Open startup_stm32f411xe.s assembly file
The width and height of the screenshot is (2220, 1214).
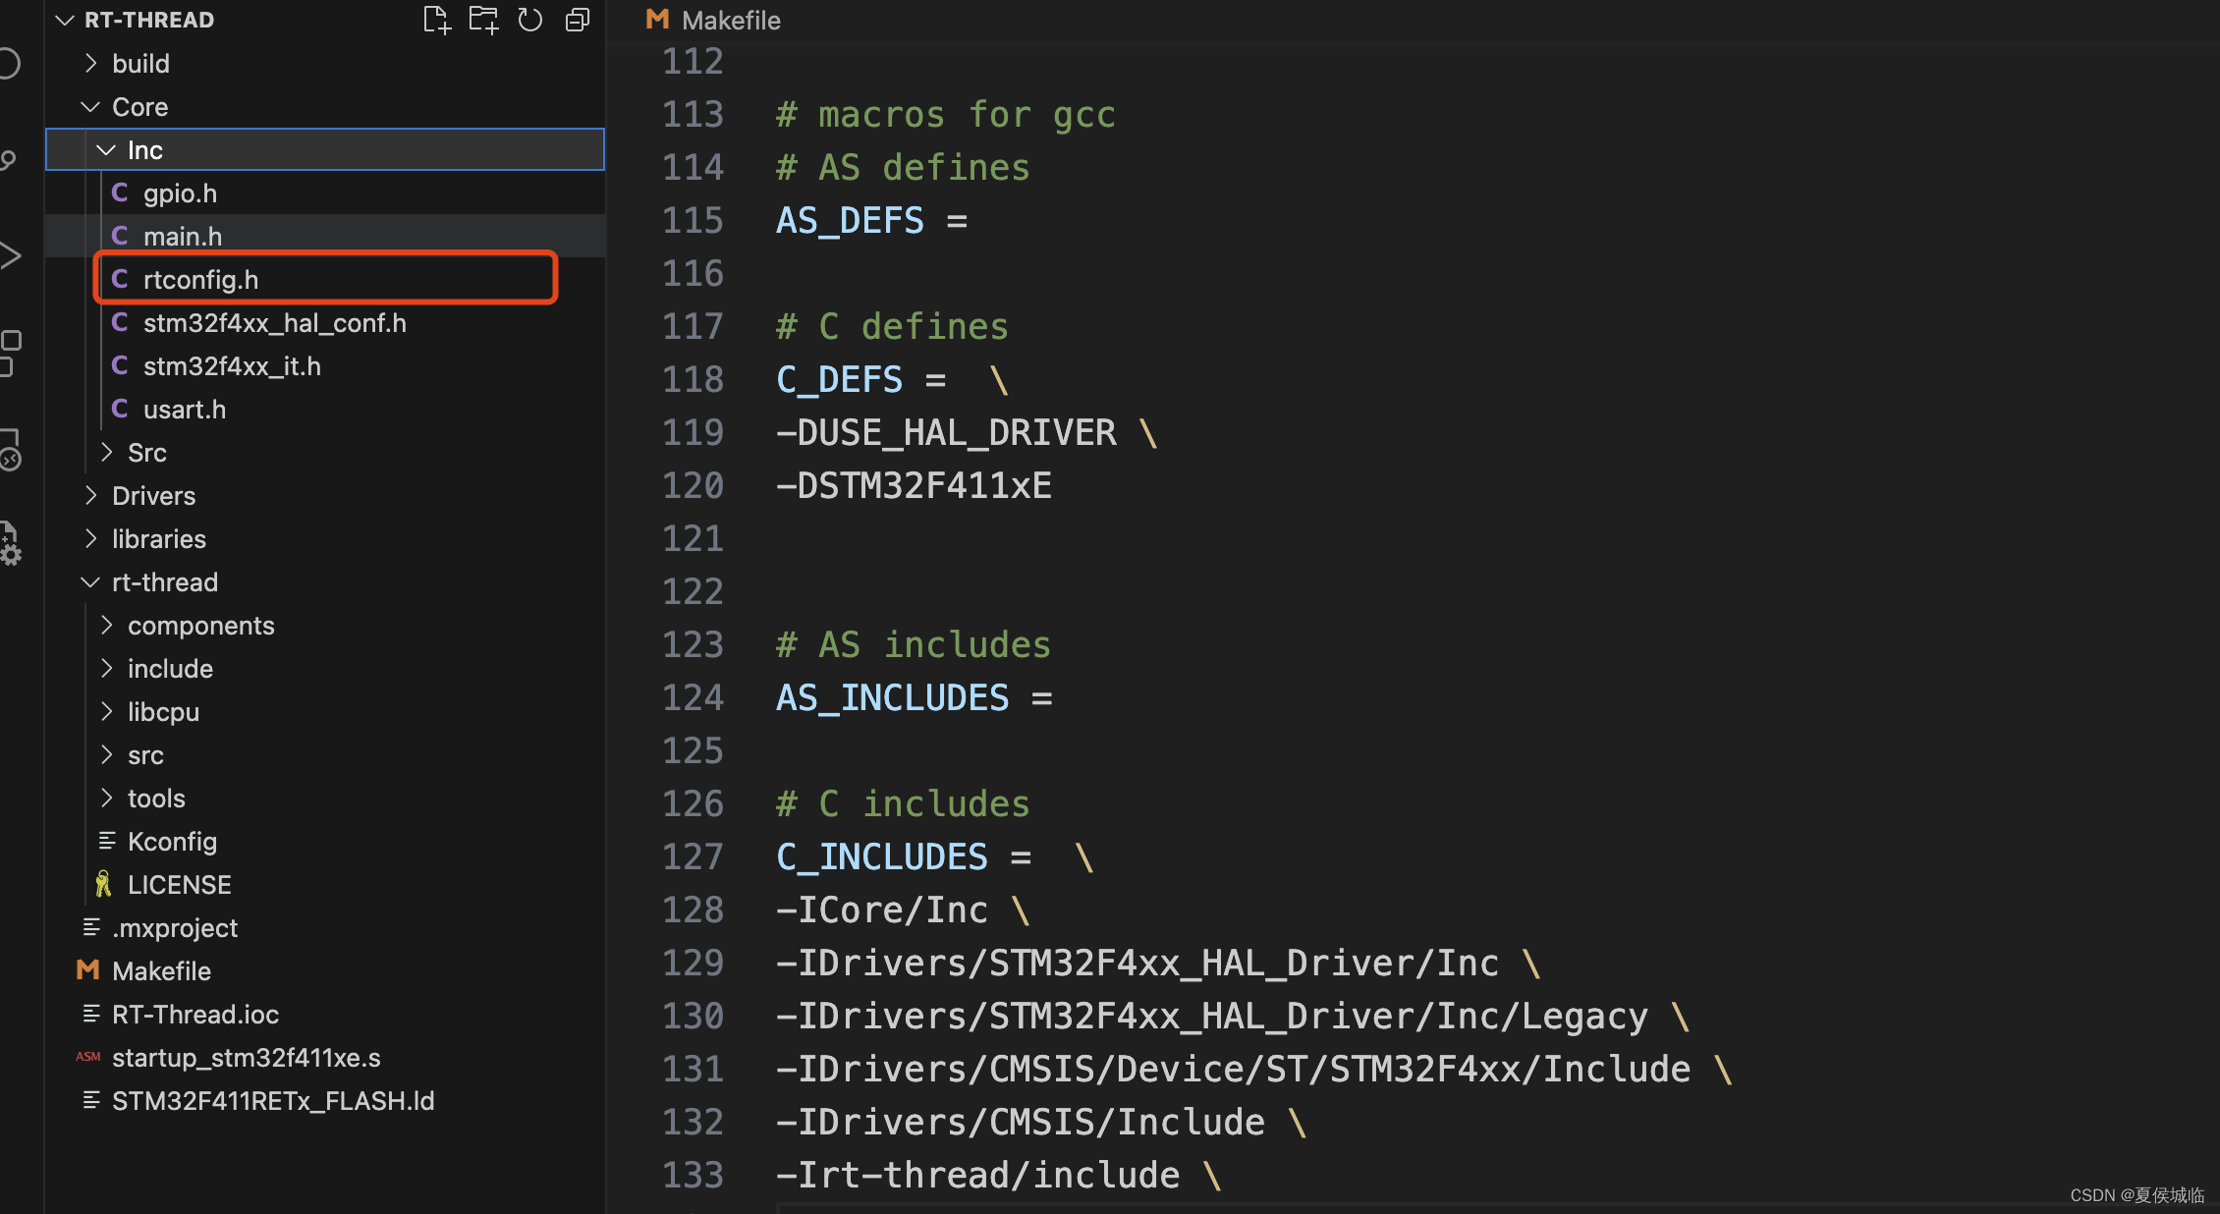(246, 1058)
